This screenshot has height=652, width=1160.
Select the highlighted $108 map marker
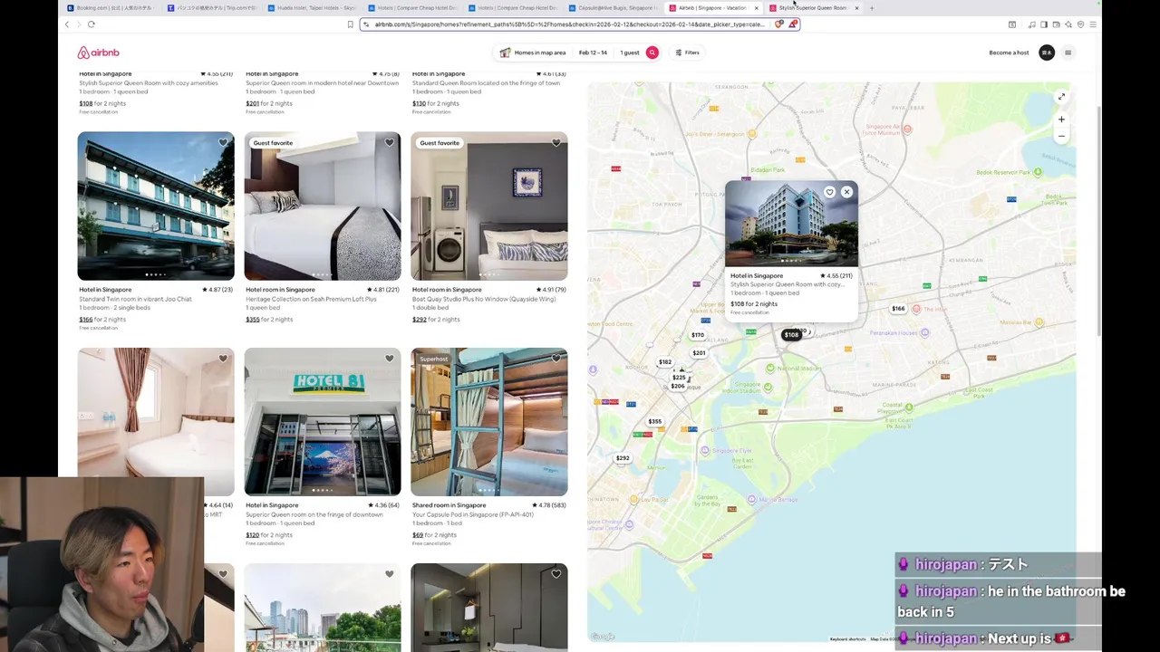[791, 335]
